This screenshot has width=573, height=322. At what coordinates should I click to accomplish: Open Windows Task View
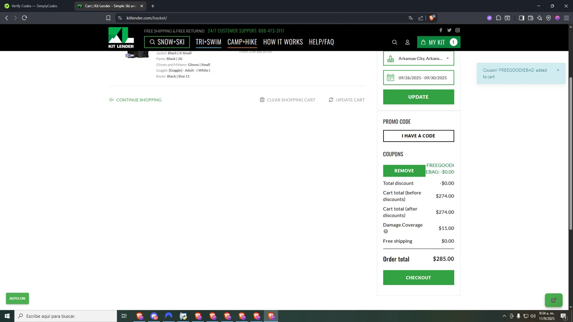click(124, 316)
